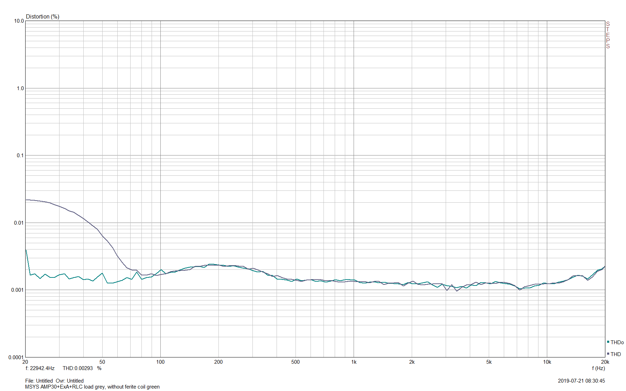Click the 200 x-axis tick label
This screenshot has height=391, width=626.
(218, 362)
